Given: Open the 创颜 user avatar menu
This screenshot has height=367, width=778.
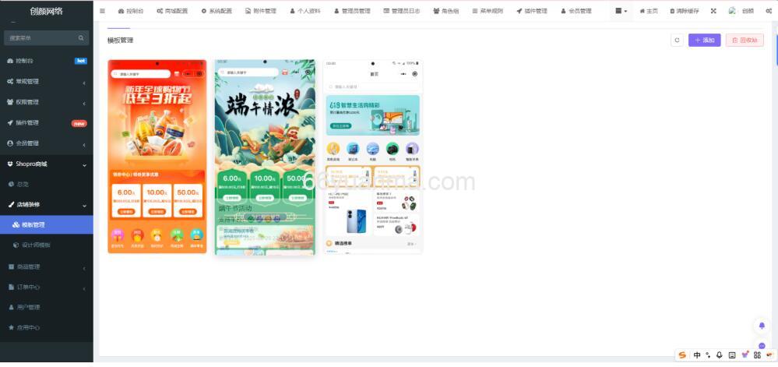Looking at the screenshot, I should (741, 11).
